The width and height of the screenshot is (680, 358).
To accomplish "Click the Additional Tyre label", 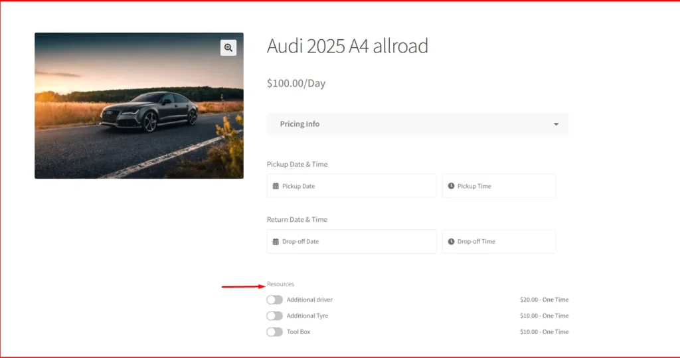I will 307,316.
